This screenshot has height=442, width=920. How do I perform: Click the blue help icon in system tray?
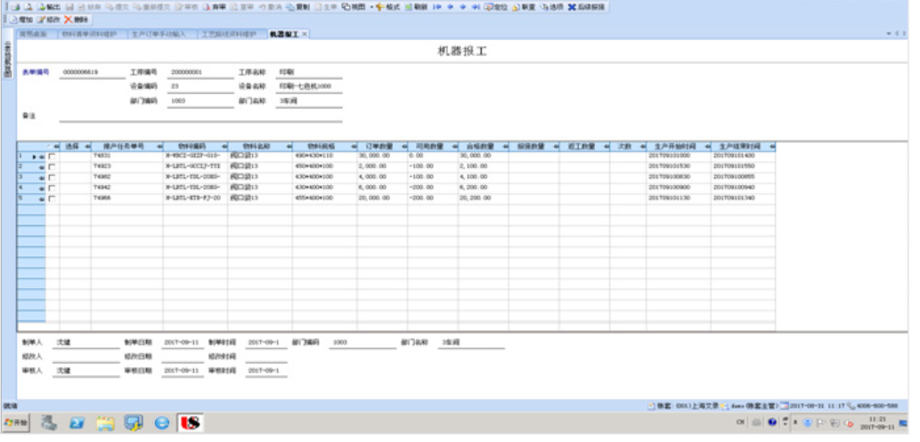(772, 422)
